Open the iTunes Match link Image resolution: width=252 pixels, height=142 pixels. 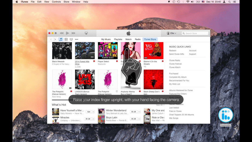click(175, 68)
